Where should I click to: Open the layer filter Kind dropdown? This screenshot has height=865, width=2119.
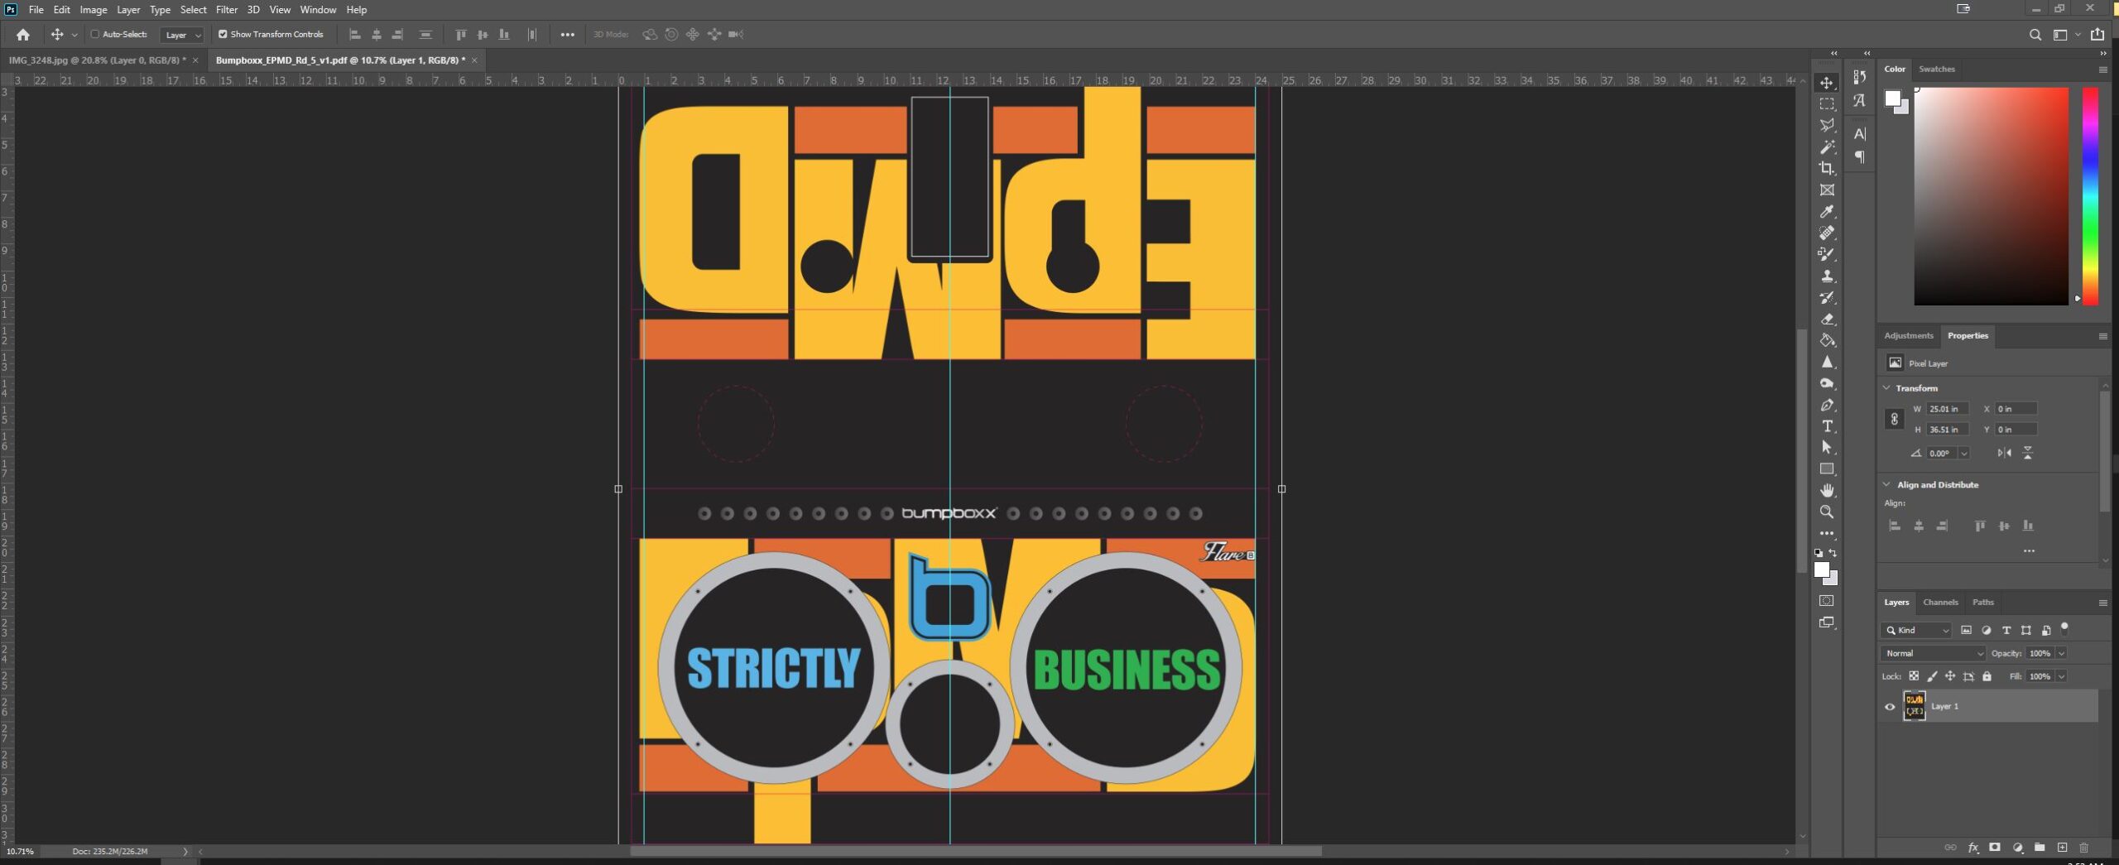tap(1916, 630)
